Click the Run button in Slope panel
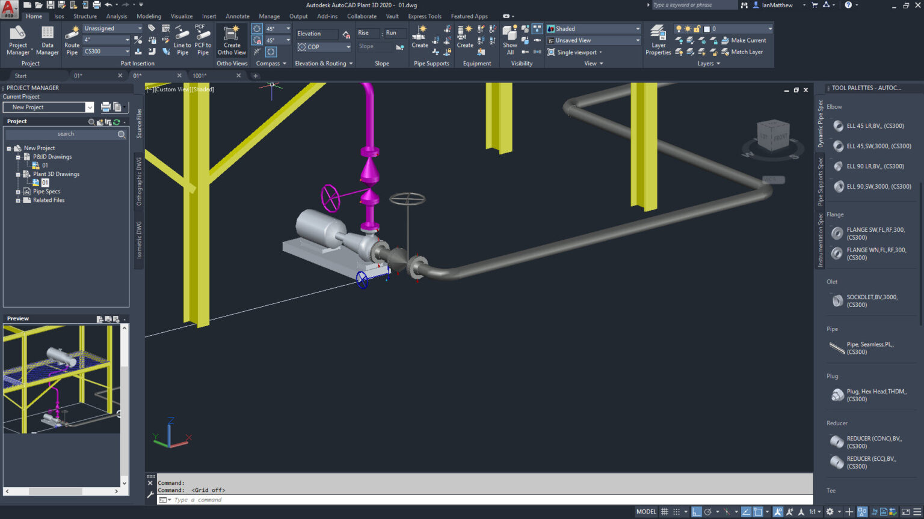The width and height of the screenshot is (924, 519). click(393, 32)
